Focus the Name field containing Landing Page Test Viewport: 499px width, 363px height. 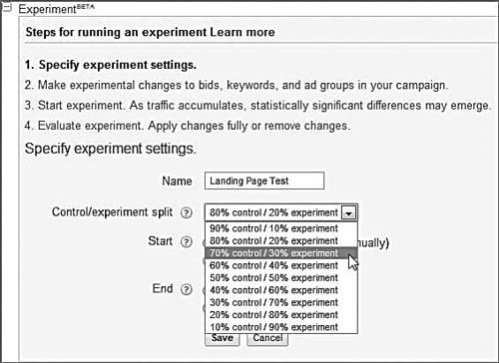coord(264,181)
